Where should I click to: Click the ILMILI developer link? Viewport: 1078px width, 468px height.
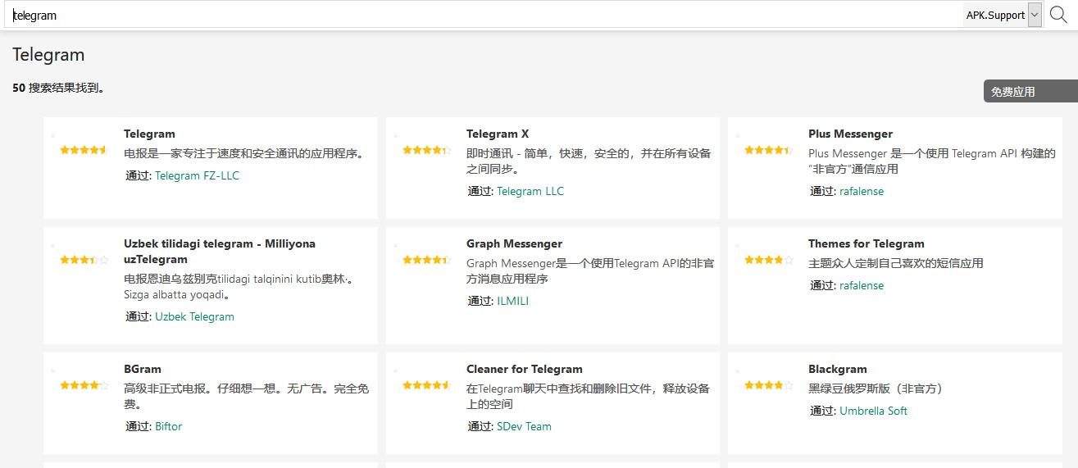click(513, 301)
